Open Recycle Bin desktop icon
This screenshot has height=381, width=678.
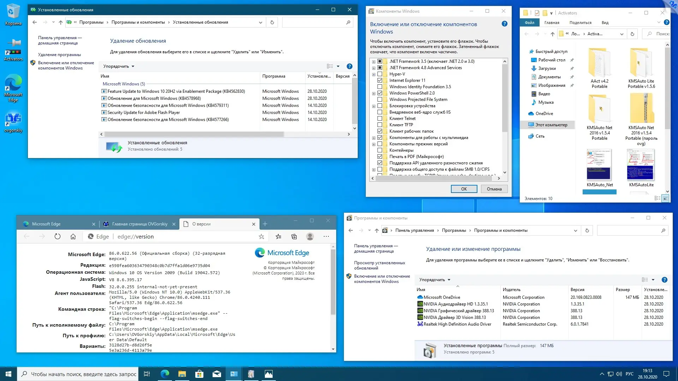click(x=13, y=12)
